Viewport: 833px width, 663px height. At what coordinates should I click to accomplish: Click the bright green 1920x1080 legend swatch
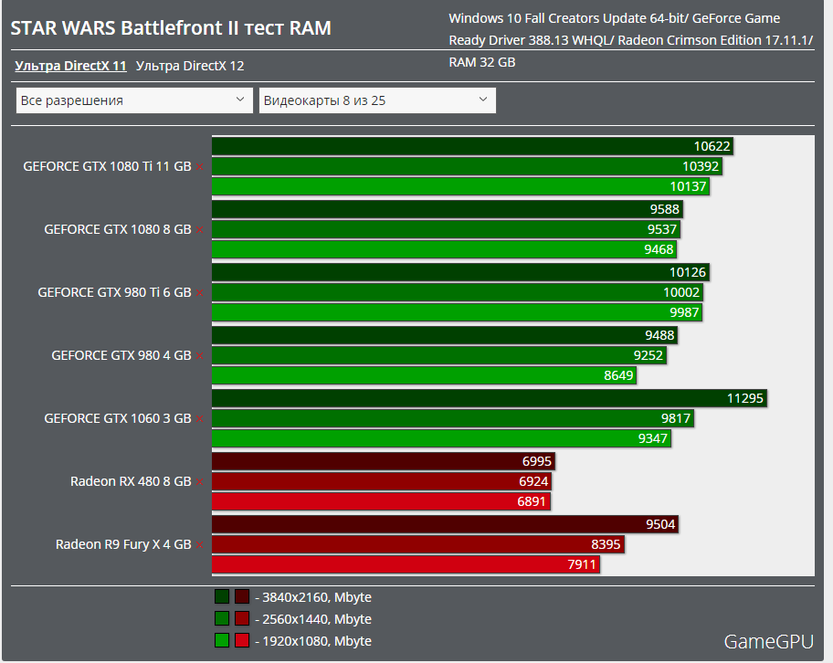tap(222, 640)
